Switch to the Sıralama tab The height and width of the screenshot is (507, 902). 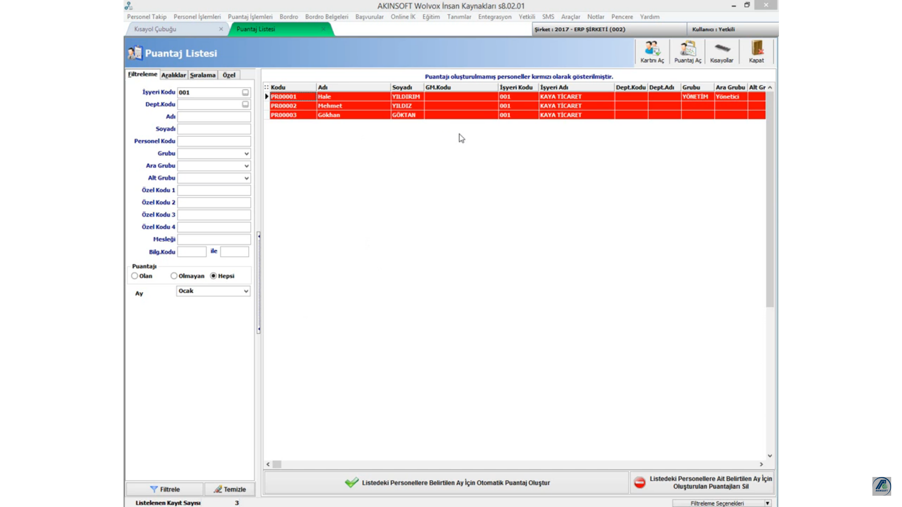point(202,75)
